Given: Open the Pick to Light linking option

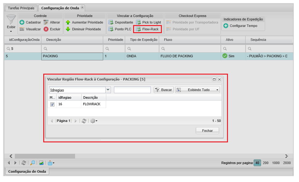Looking at the screenshot, I should [x=149, y=22].
